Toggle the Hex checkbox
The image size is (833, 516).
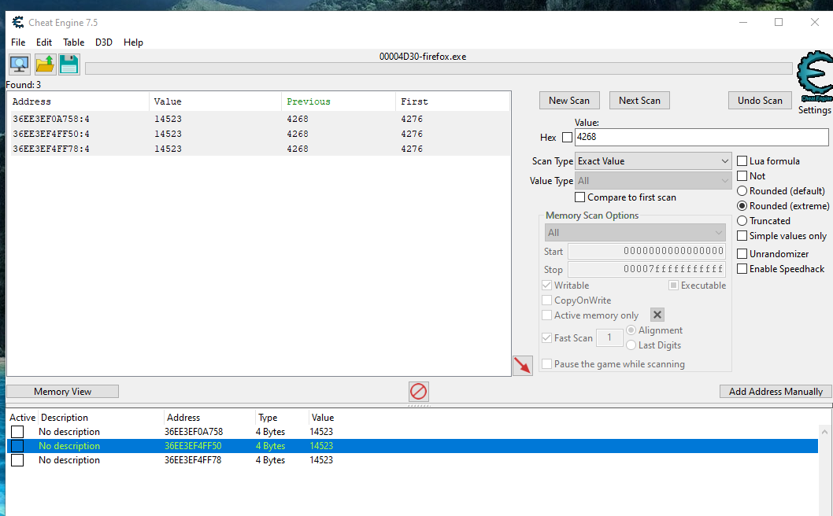point(568,138)
